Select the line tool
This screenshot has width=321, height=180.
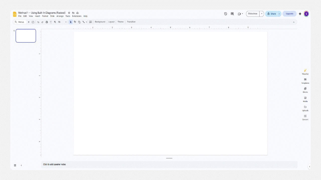tap(84, 22)
